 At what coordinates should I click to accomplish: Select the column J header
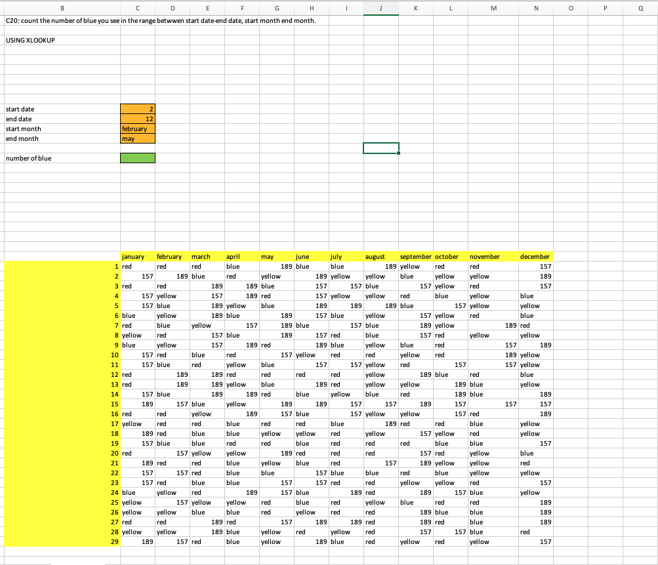(380, 9)
